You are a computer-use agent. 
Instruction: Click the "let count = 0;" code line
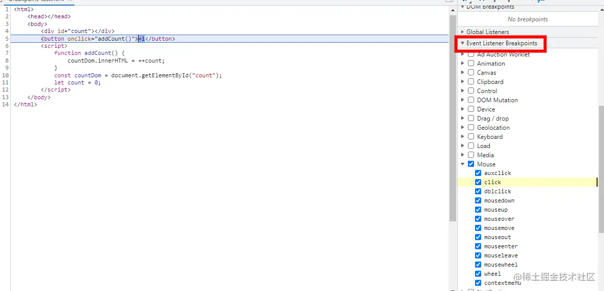click(77, 82)
